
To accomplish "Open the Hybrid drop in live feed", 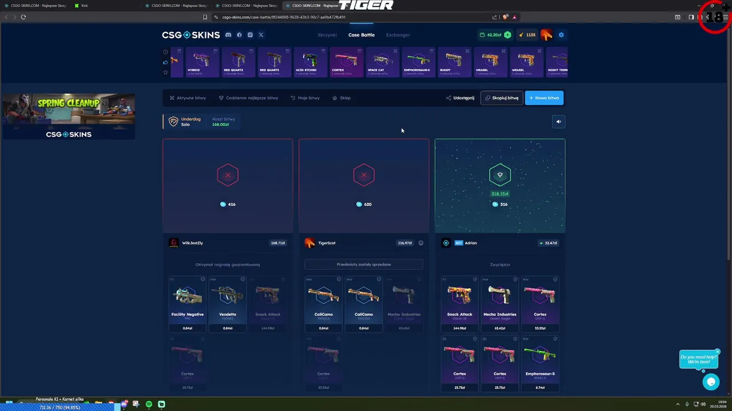I will click(x=202, y=62).
